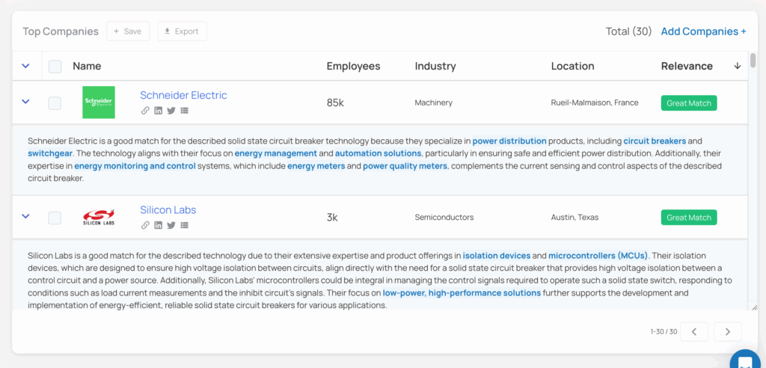Open Schneider Electric's website link icon
This screenshot has height=368, width=766.
point(145,111)
